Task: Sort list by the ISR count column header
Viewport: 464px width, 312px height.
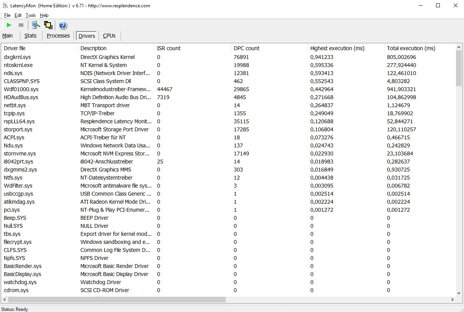Action: click(169, 48)
